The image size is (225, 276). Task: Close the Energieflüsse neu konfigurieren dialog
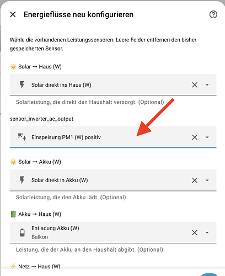13,14
